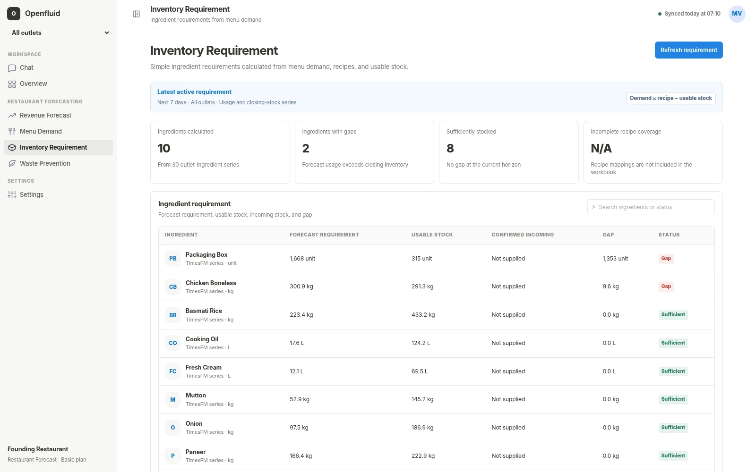Click the Waste Prevention leaf icon
The width and height of the screenshot is (756, 472).
pos(12,164)
